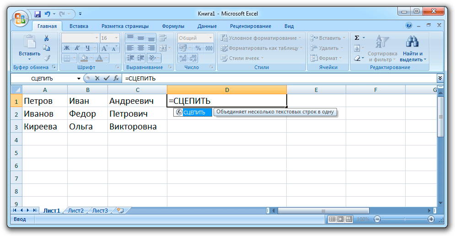This screenshot has width=455, height=236.
Task: Toggle wrap text in Выравнивание group
Action: tap(163, 38)
